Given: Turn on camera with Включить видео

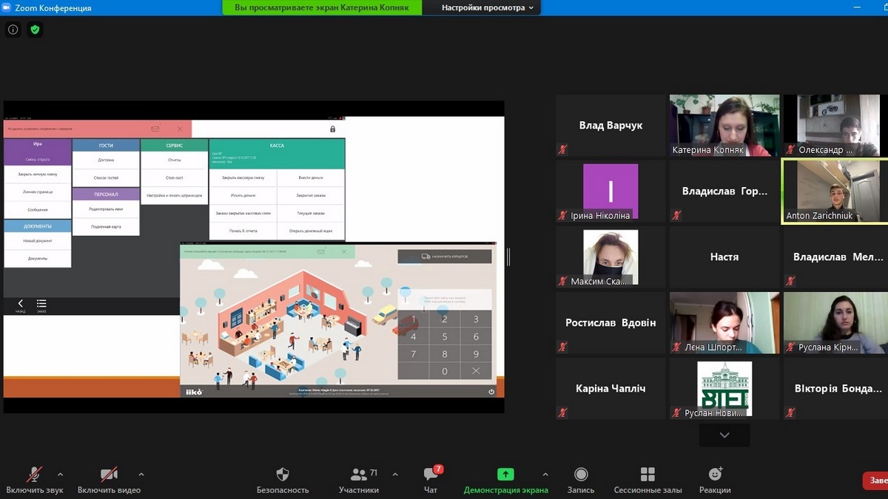Looking at the screenshot, I should coord(109,480).
